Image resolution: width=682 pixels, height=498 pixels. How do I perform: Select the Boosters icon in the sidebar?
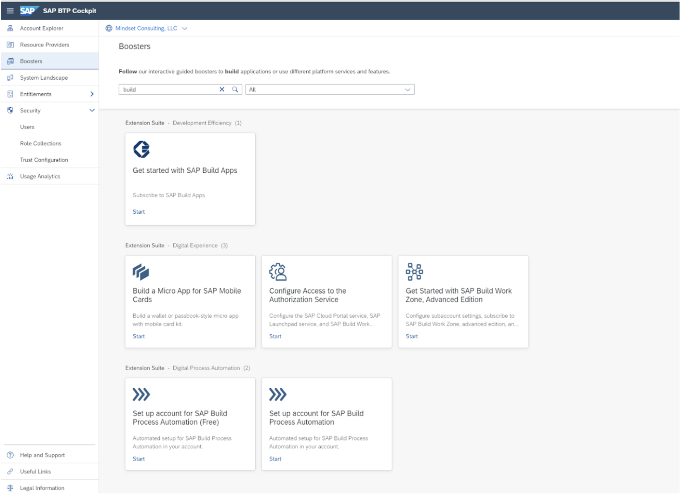point(10,61)
